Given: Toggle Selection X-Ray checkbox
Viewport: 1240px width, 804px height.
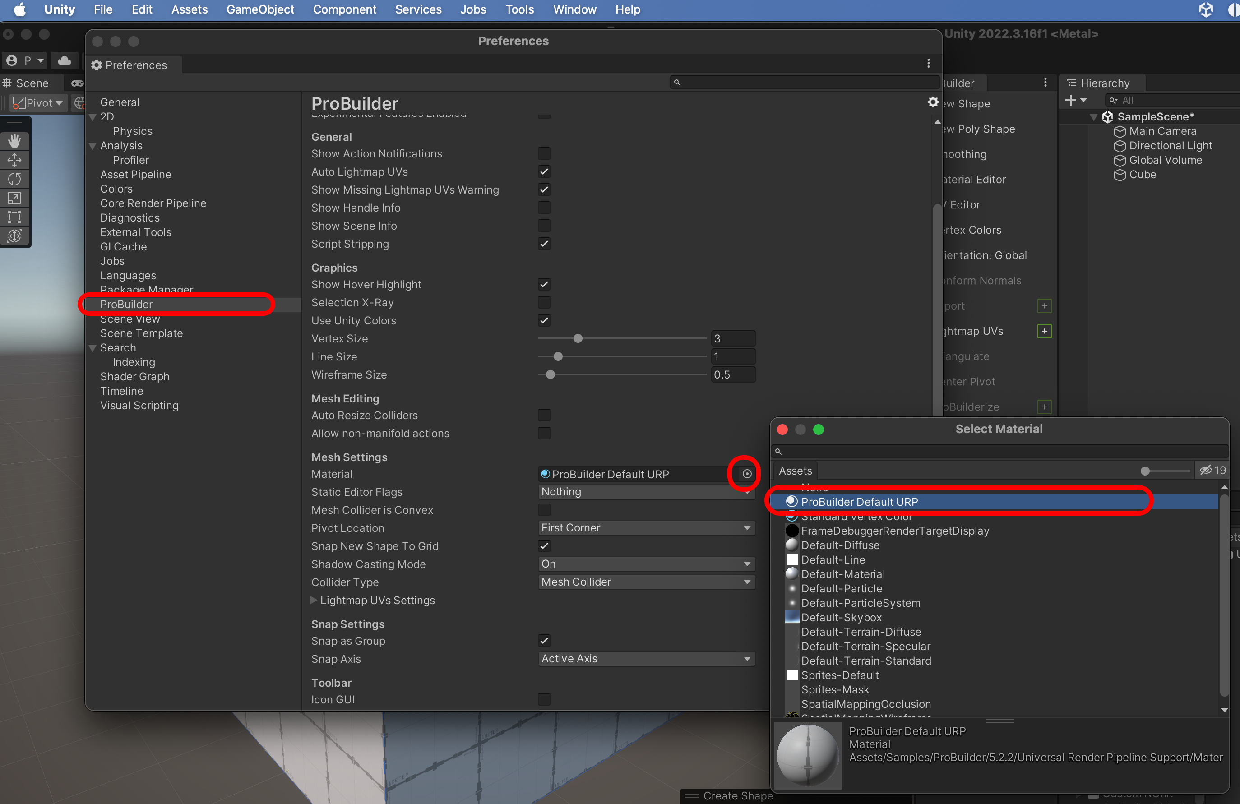Looking at the screenshot, I should [544, 303].
